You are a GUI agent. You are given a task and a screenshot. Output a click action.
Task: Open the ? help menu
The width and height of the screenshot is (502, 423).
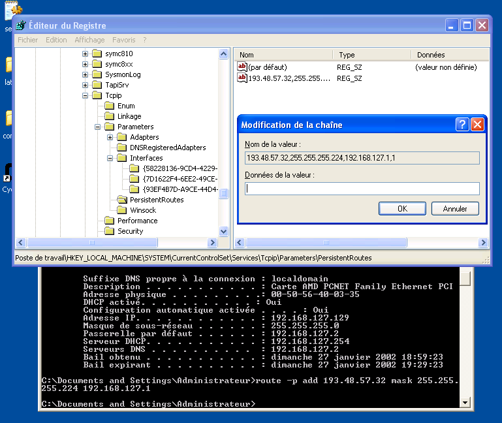(x=145, y=40)
